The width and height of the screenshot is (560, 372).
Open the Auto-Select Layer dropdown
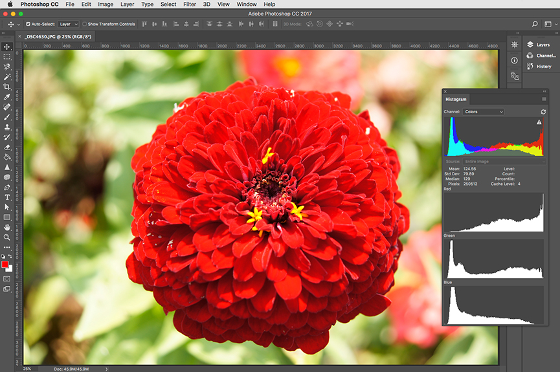pos(68,24)
